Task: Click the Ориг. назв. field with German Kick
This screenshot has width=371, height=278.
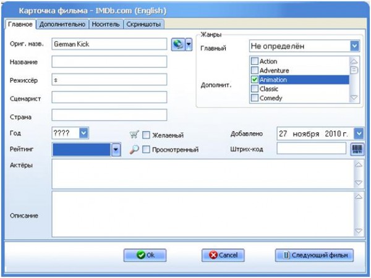Action: point(109,44)
